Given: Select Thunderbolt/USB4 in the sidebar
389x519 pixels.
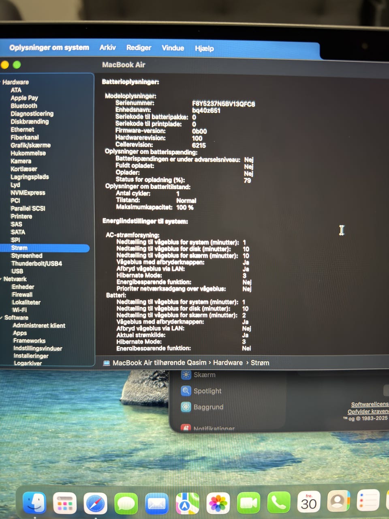Looking at the screenshot, I should pyautogui.click(x=36, y=263).
